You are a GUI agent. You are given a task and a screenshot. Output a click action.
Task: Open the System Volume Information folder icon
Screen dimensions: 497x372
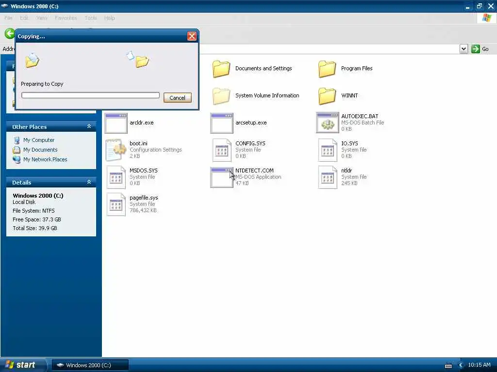[x=221, y=96]
